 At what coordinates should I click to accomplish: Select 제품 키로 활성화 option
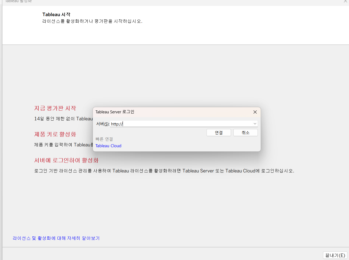[x=55, y=134]
